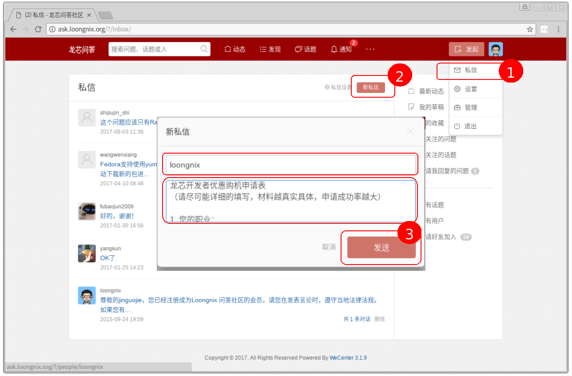Open 我的草稿 in the sidebar
This screenshot has width=572, height=376.
[431, 107]
